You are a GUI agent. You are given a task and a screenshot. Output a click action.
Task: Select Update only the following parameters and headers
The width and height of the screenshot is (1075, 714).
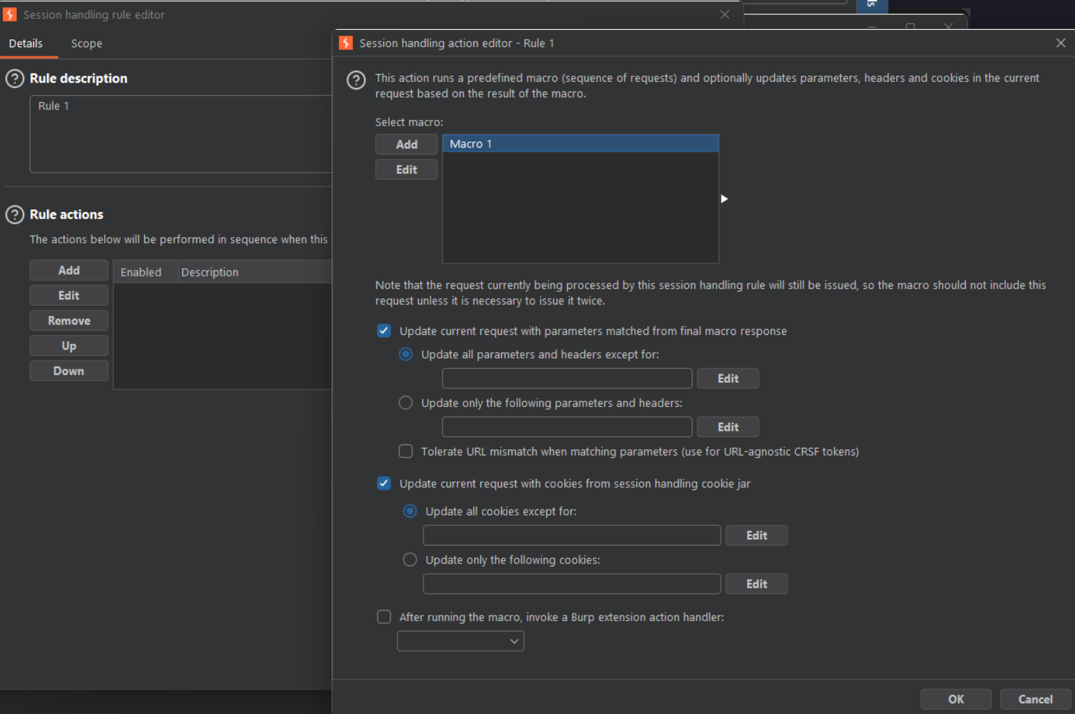(x=405, y=403)
